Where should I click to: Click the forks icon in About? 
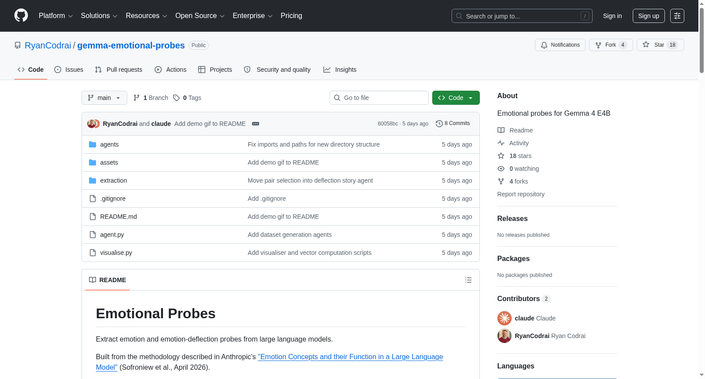[x=501, y=181]
